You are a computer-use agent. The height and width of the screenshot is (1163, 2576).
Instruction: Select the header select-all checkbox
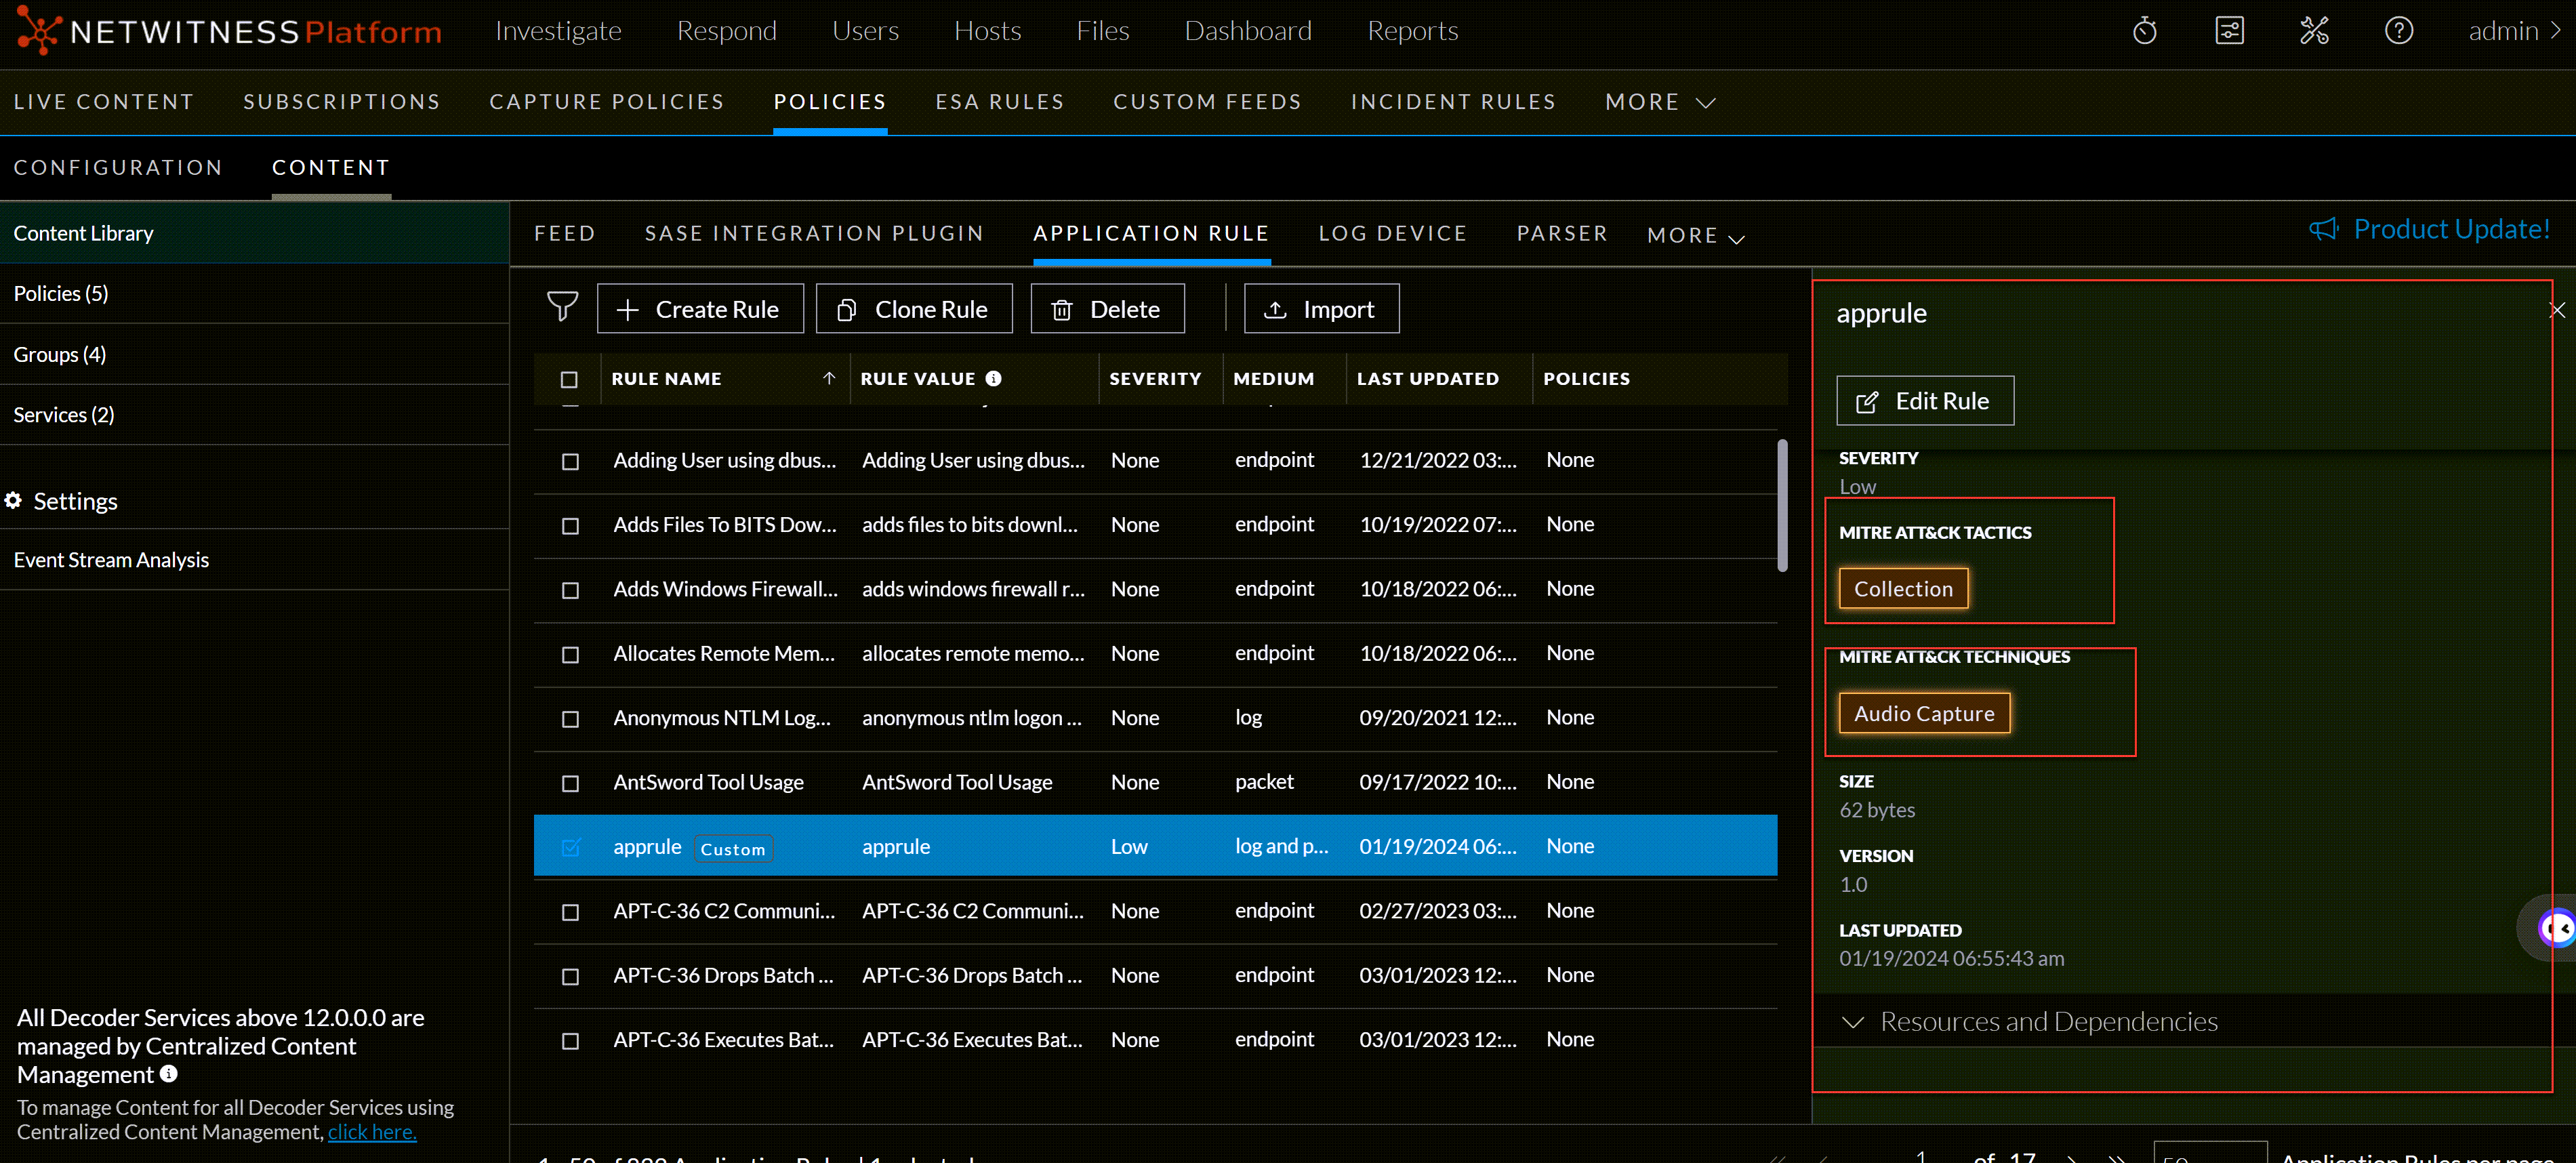[570, 379]
